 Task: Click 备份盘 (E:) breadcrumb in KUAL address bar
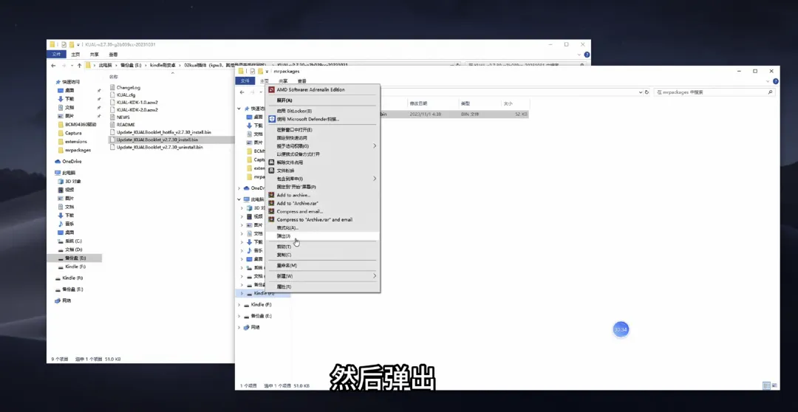point(132,65)
